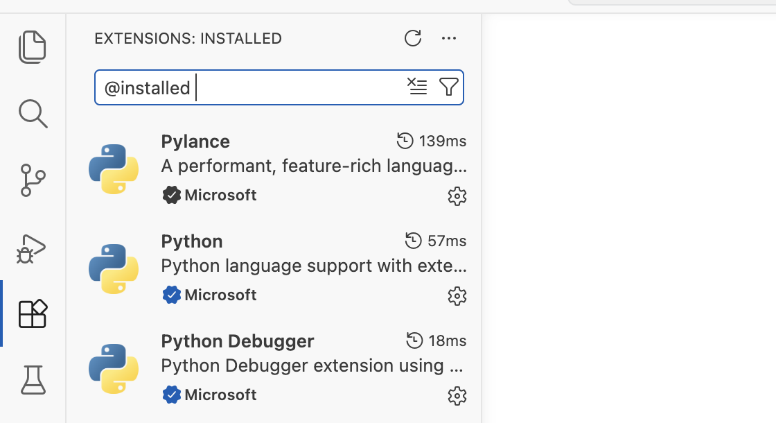
Task: Click the Pylance Python logo icon
Action: click(114, 169)
